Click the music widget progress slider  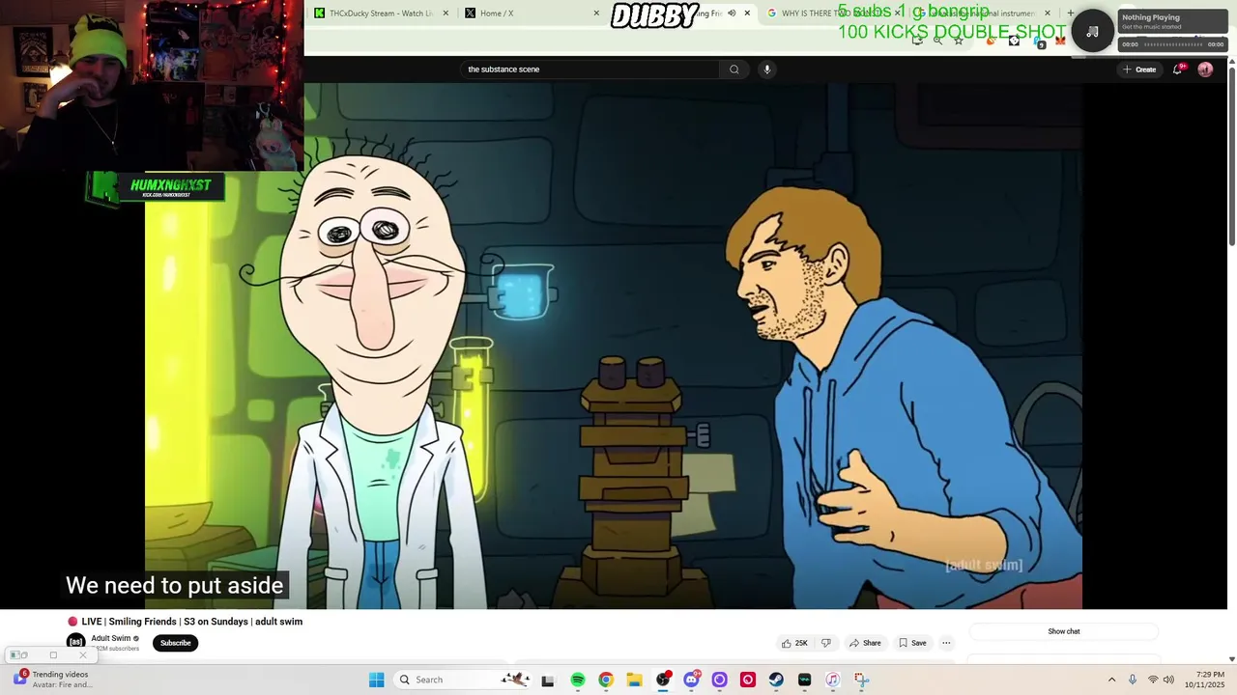click(1172, 44)
